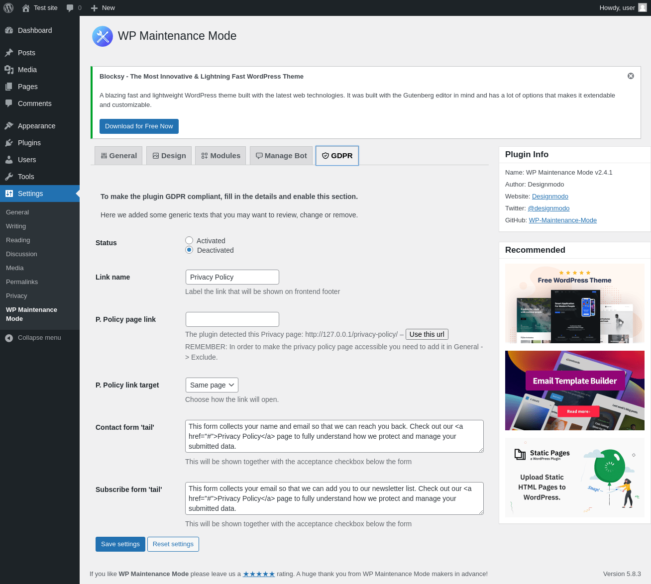Click the Dashboard gauge icon
The height and width of the screenshot is (584, 651).
pyautogui.click(x=9, y=30)
